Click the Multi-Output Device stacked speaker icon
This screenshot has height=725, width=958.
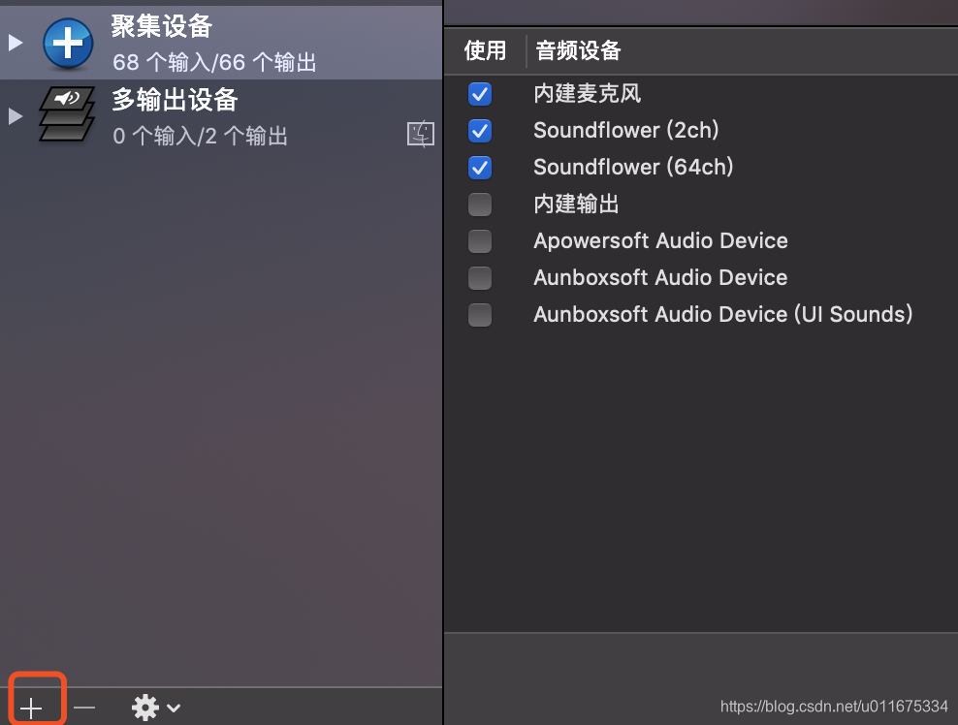pos(67,115)
